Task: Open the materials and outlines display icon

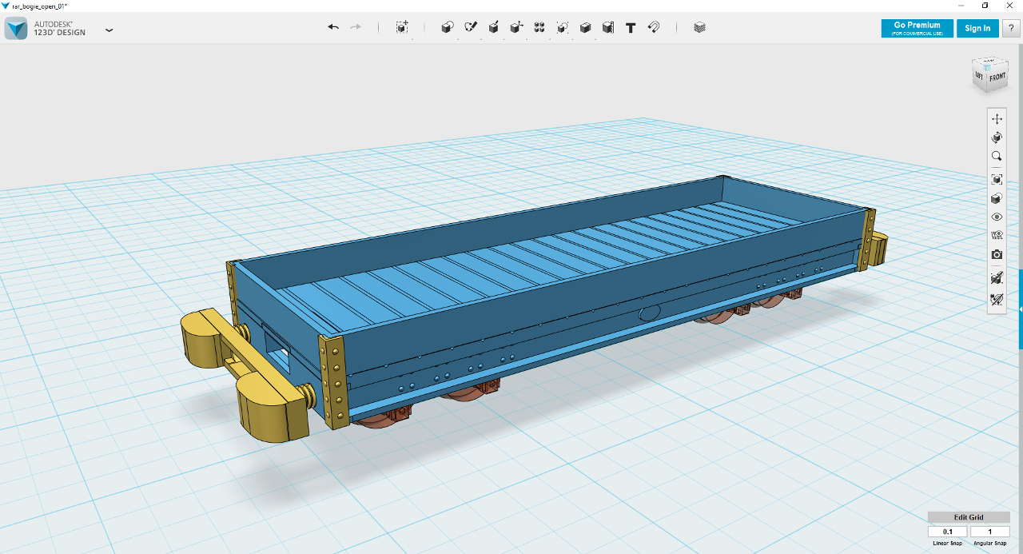Action: pyautogui.click(x=997, y=198)
